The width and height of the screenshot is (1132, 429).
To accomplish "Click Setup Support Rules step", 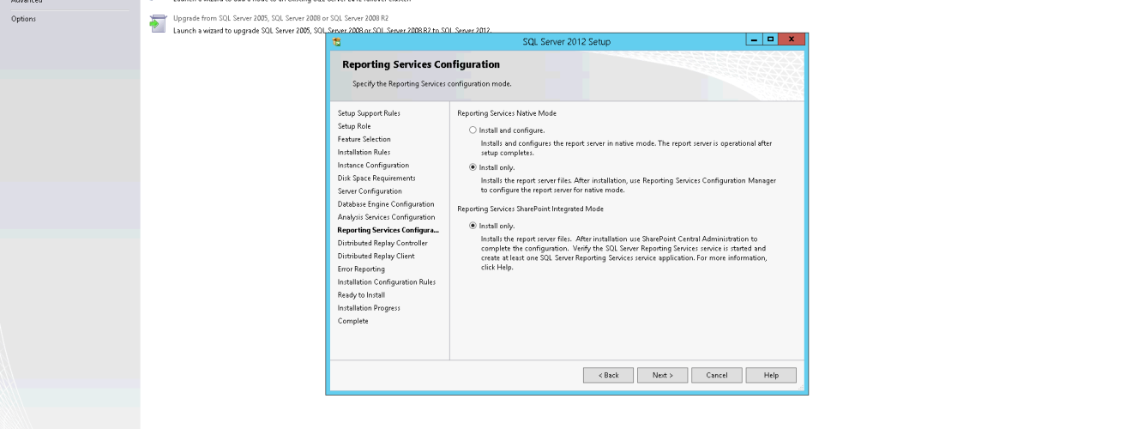I will coord(369,113).
